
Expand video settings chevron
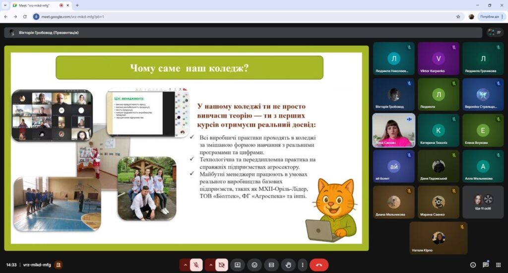click(210, 265)
